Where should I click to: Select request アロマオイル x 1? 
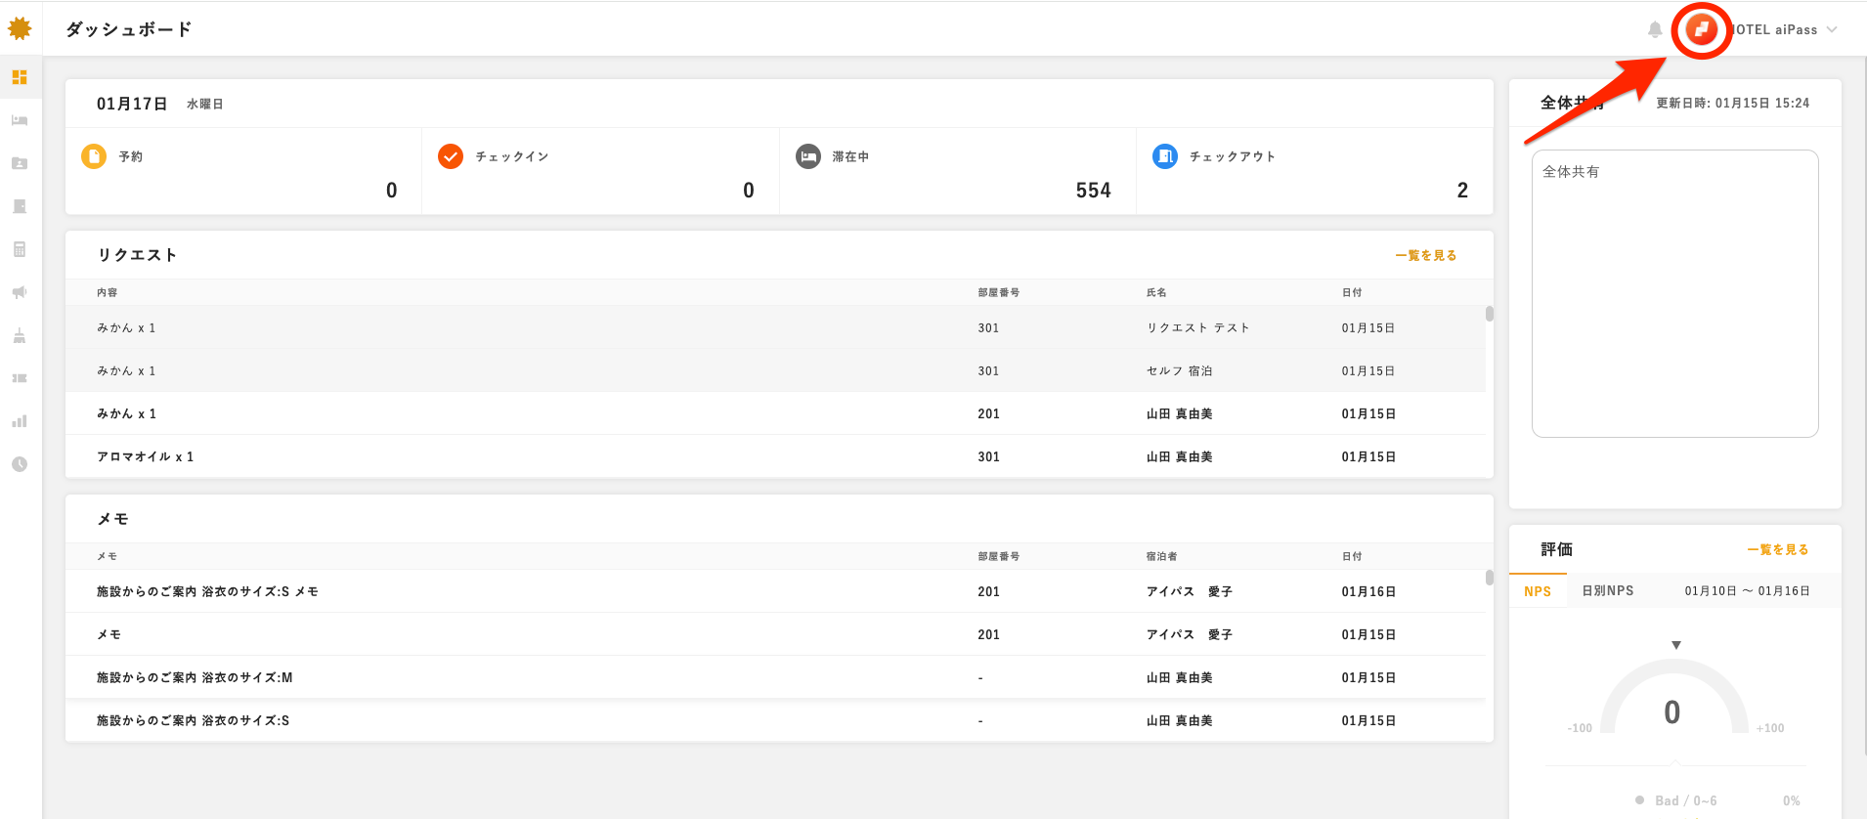click(775, 456)
